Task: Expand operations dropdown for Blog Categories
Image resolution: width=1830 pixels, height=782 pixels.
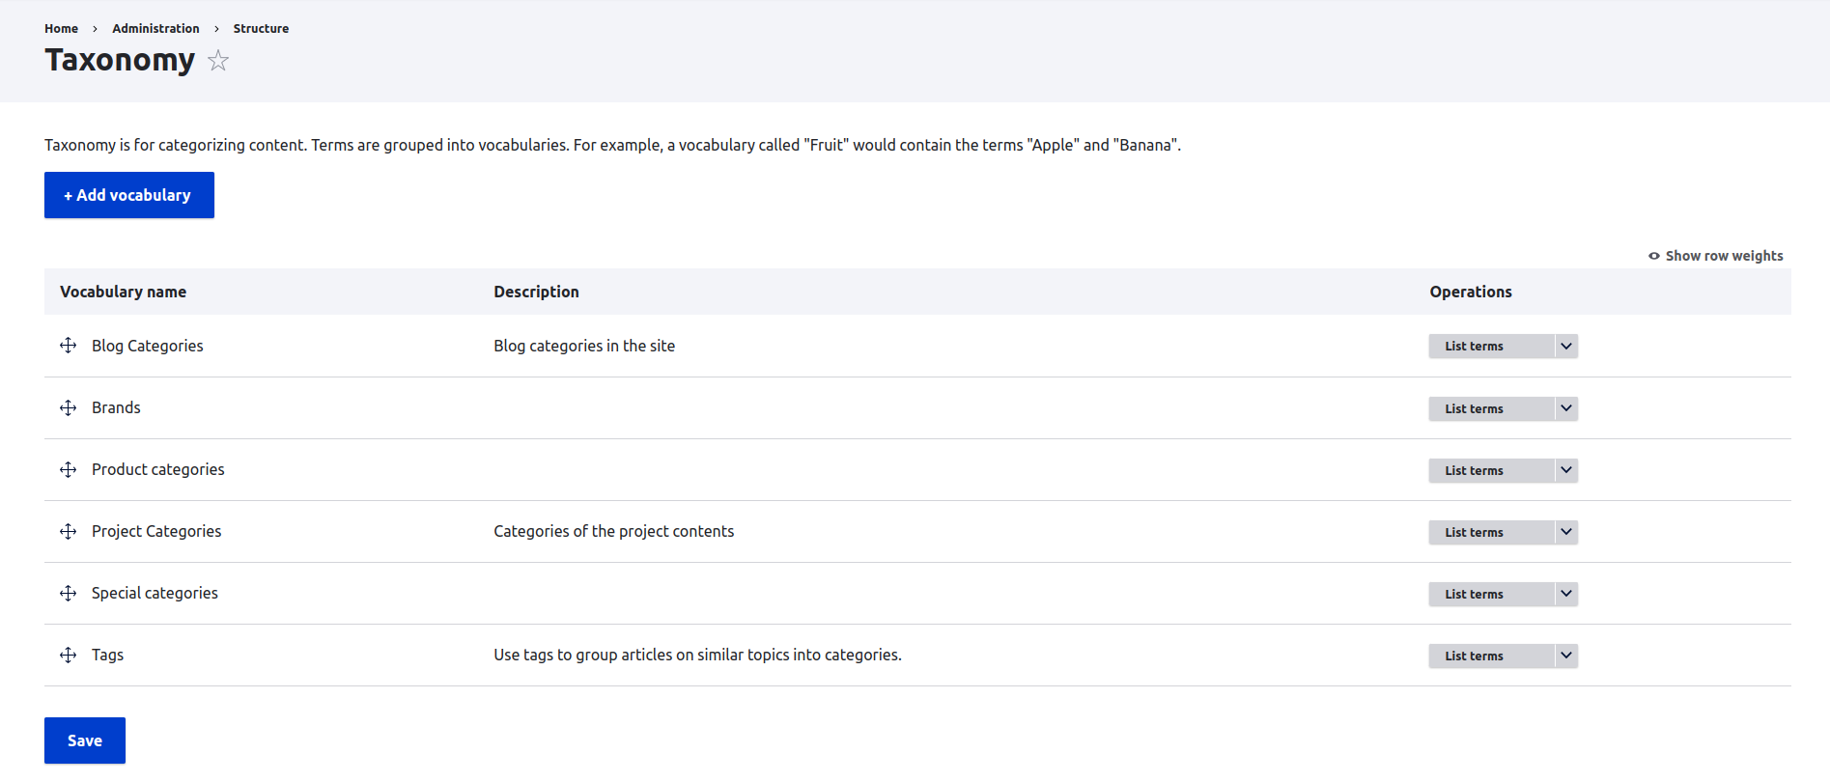Action: pyautogui.click(x=1565, y=346)
